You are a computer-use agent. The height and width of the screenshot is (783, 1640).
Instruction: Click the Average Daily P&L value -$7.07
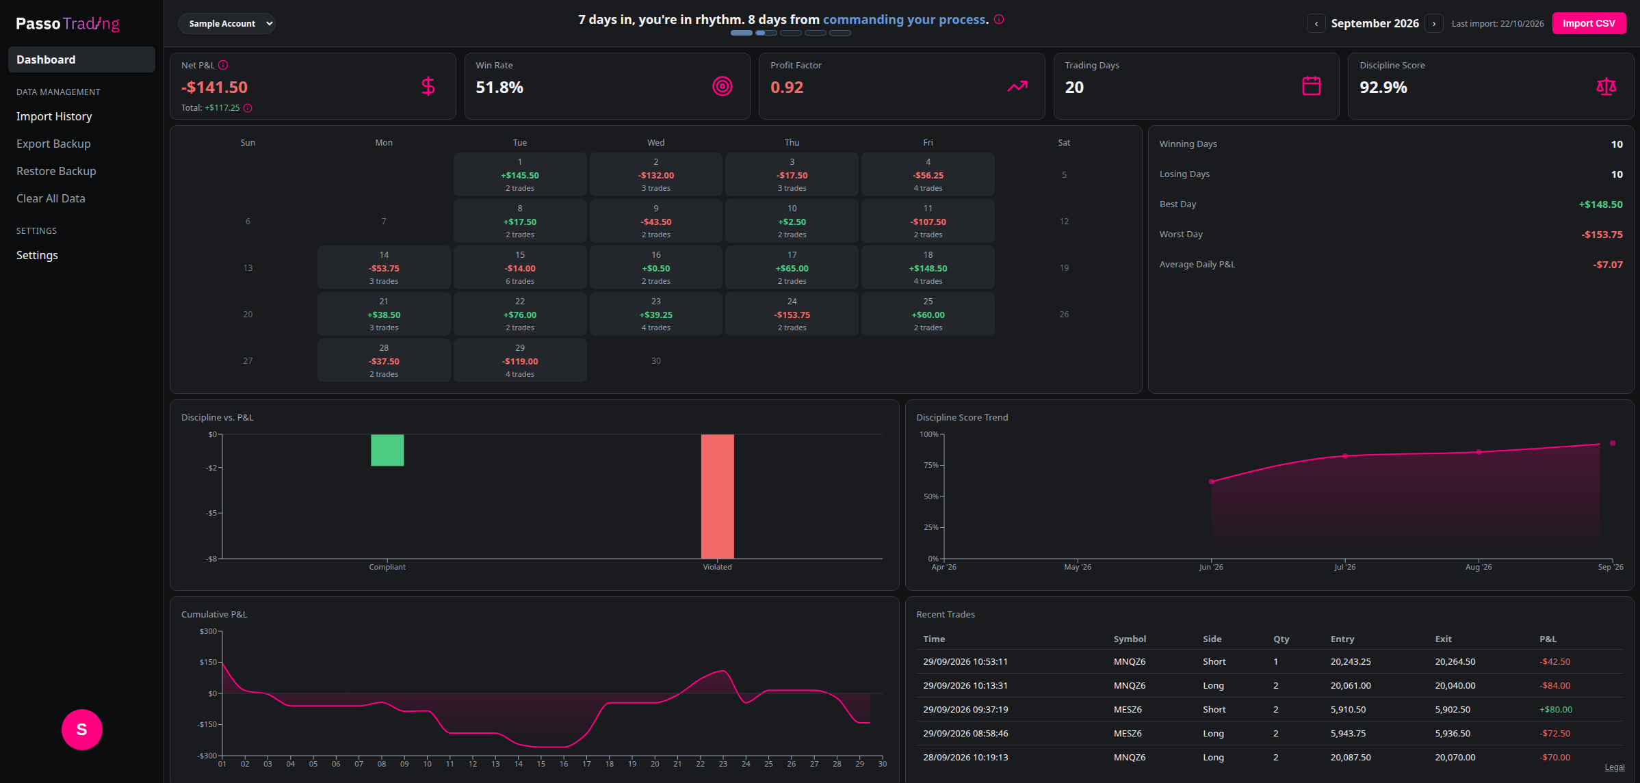(1607, 265)
